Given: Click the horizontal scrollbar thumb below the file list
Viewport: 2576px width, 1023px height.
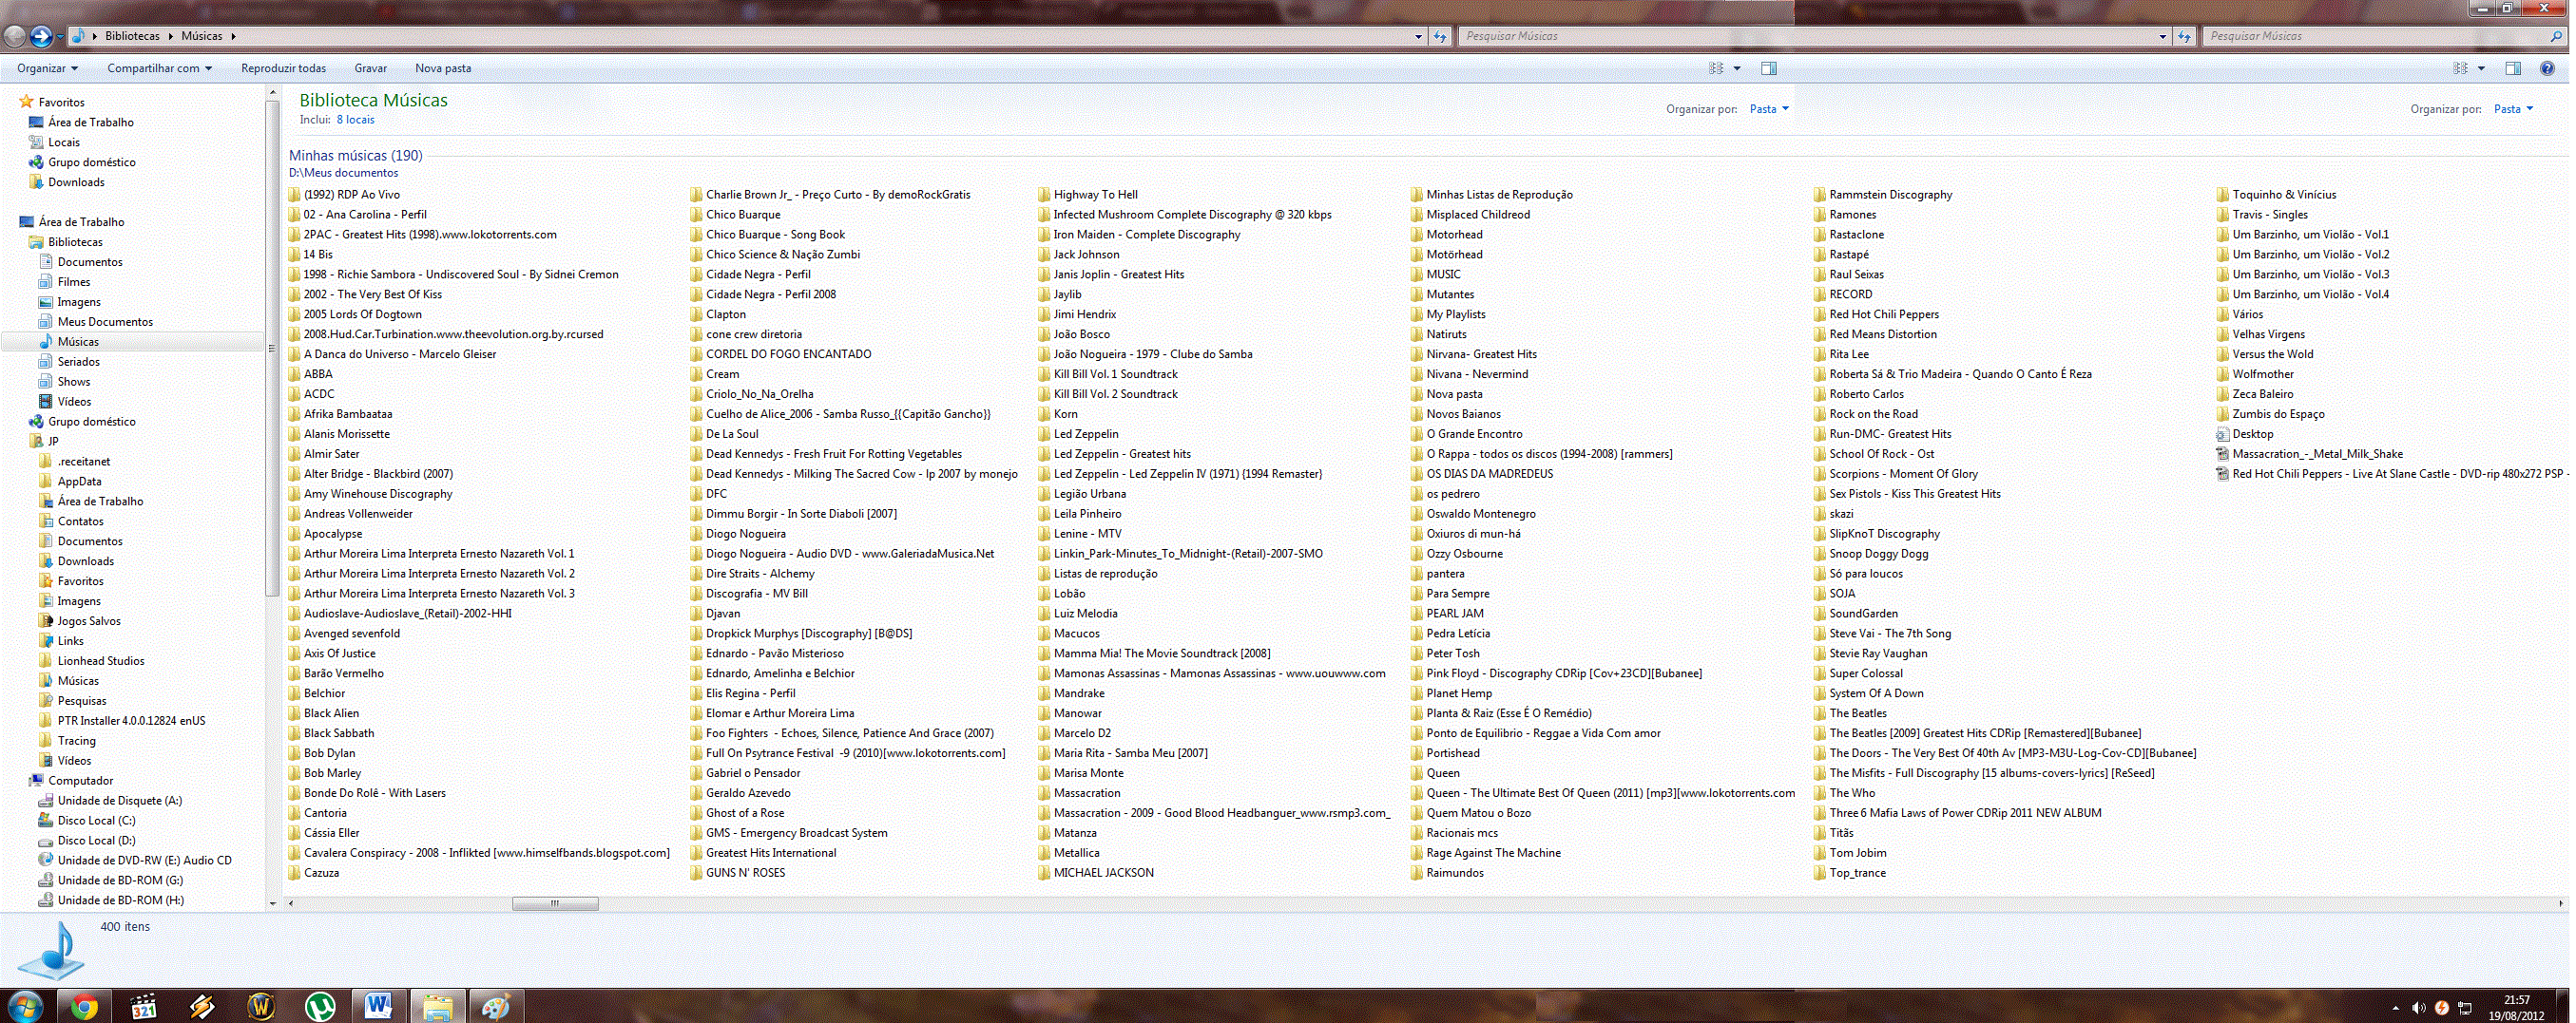Looking at the screenshot, I should point(555,904).
